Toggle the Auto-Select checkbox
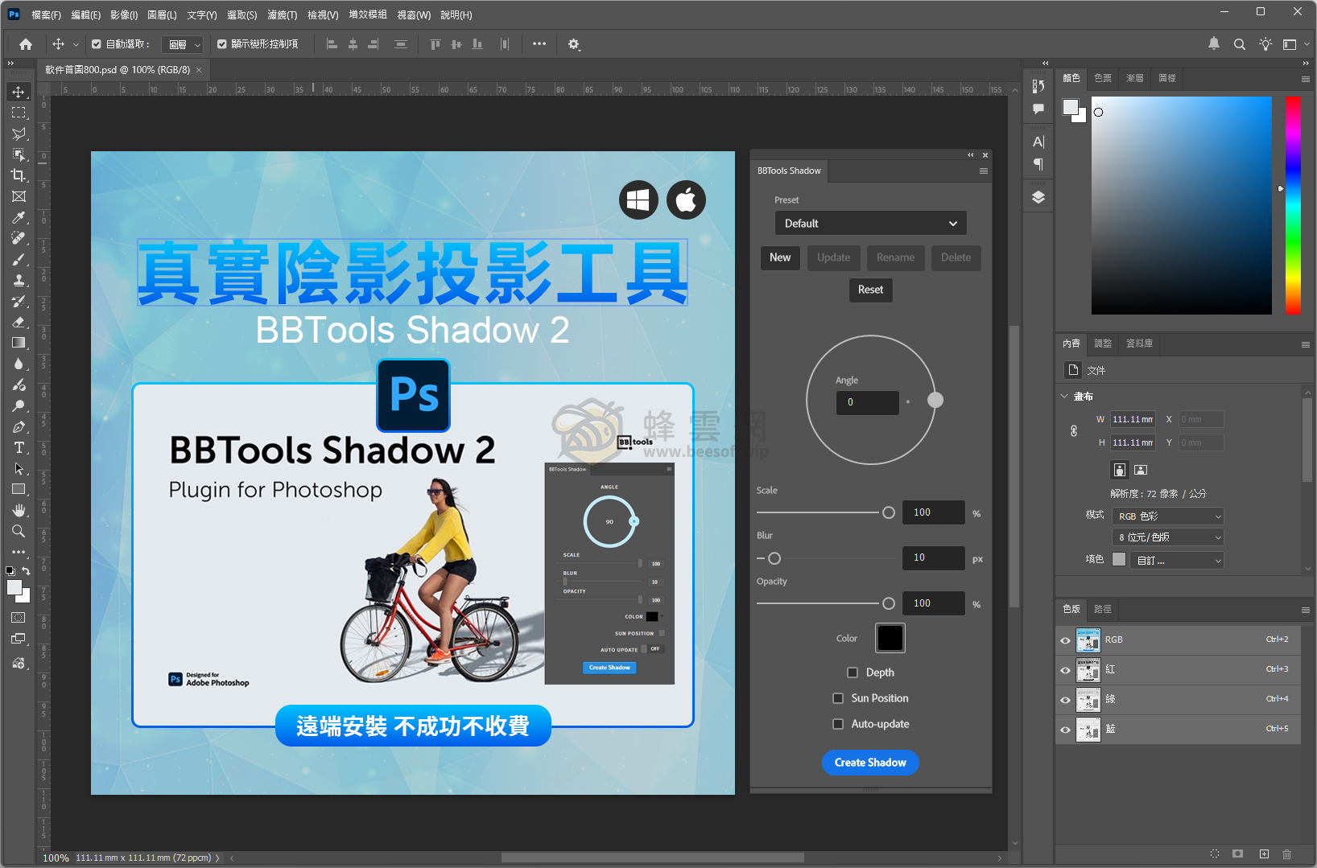Screen dimensions: 1317x868 point(97,44)
